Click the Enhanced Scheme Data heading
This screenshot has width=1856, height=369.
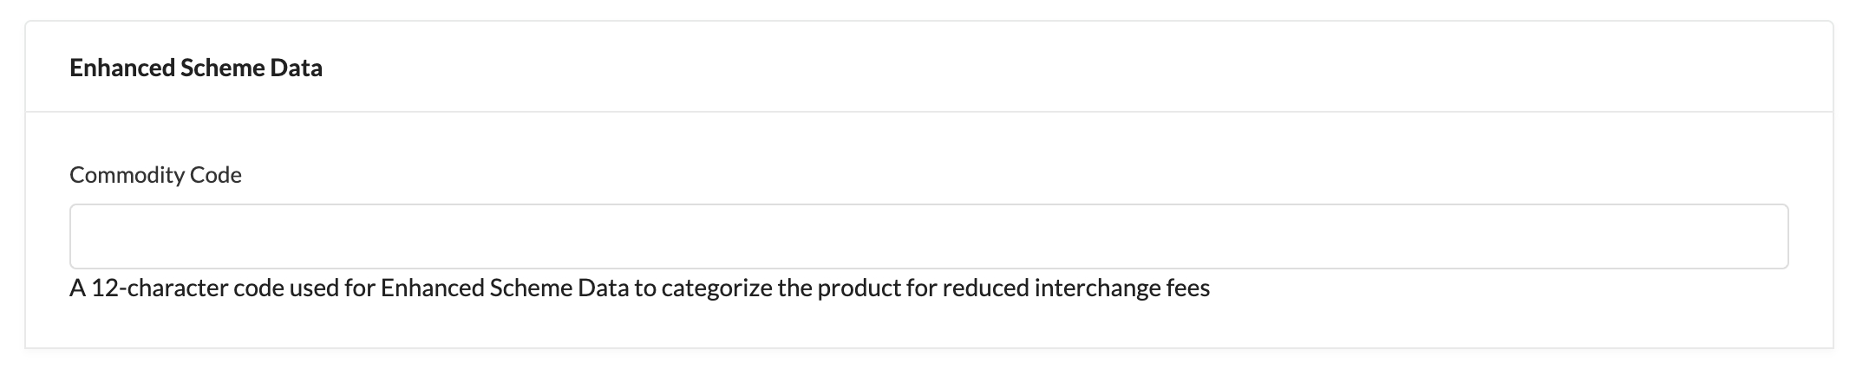(196, 68)
